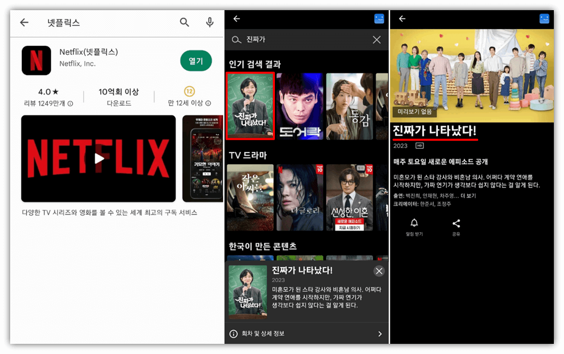Tap the 인기 검색 결과 heading

pyautogui.click(x=255, y=65)
